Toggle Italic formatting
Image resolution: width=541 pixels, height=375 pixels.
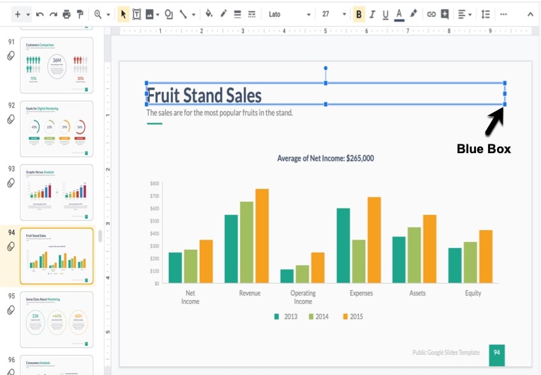point(372,14)
